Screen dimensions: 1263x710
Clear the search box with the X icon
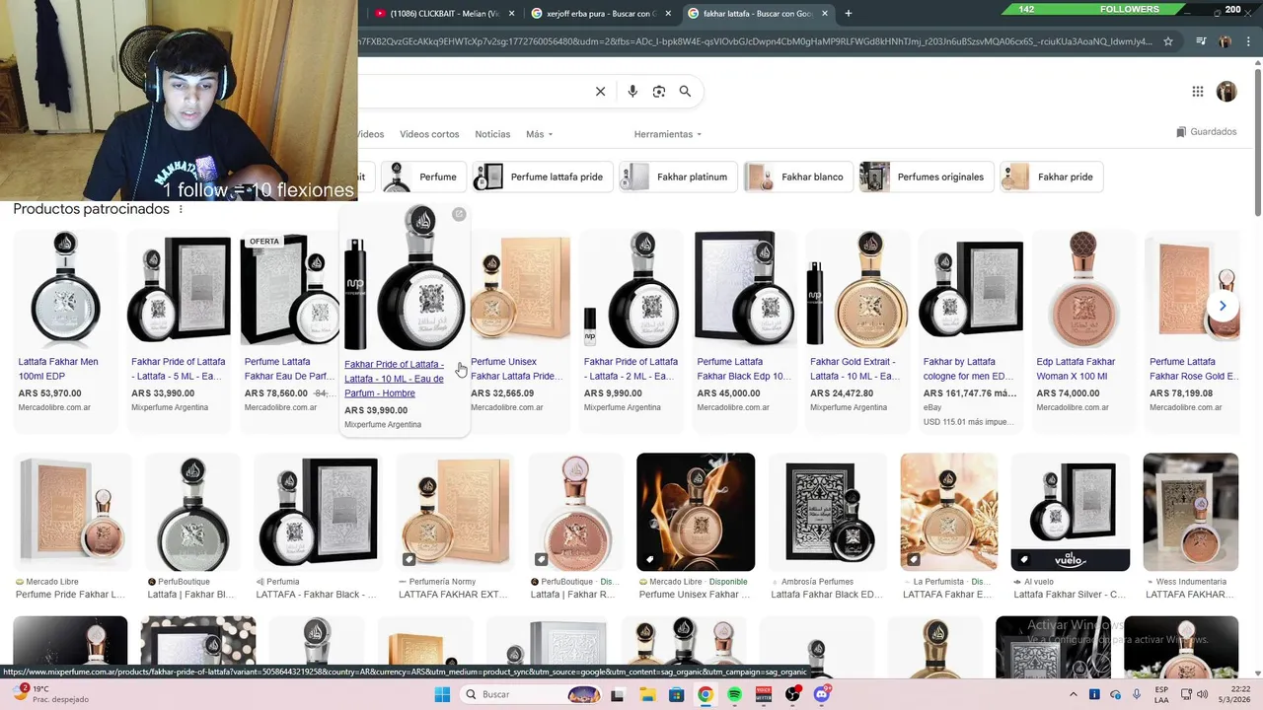tap(600, 92)
